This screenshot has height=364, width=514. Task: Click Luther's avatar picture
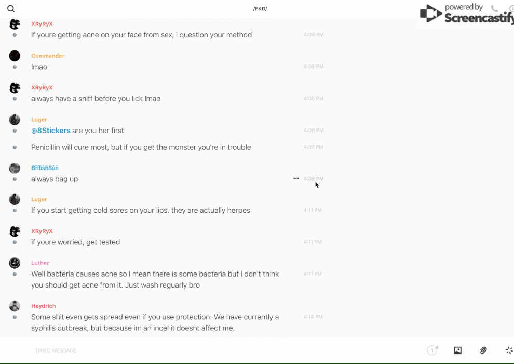(x=15, y=263)
